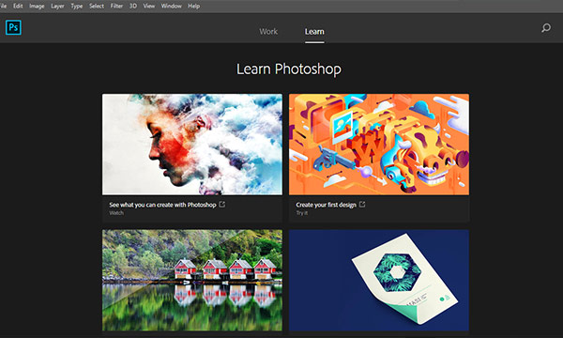Viewport: 563px width, 338px height.
Task: Click external link icon beside 'Create your first design'
Action: click(x=362, y=204)
